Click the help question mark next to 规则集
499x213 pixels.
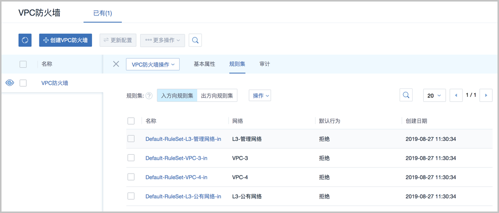tap(149, 96)
